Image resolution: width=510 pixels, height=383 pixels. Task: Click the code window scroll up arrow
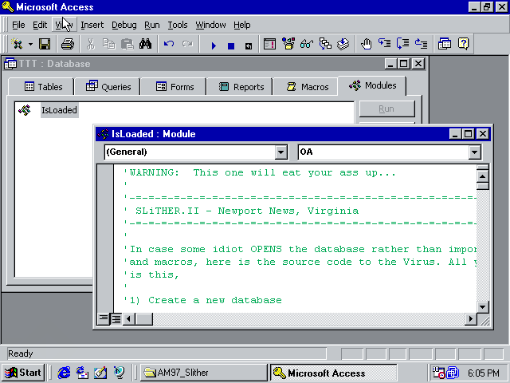pyautogui.click(x=482, y=176)
